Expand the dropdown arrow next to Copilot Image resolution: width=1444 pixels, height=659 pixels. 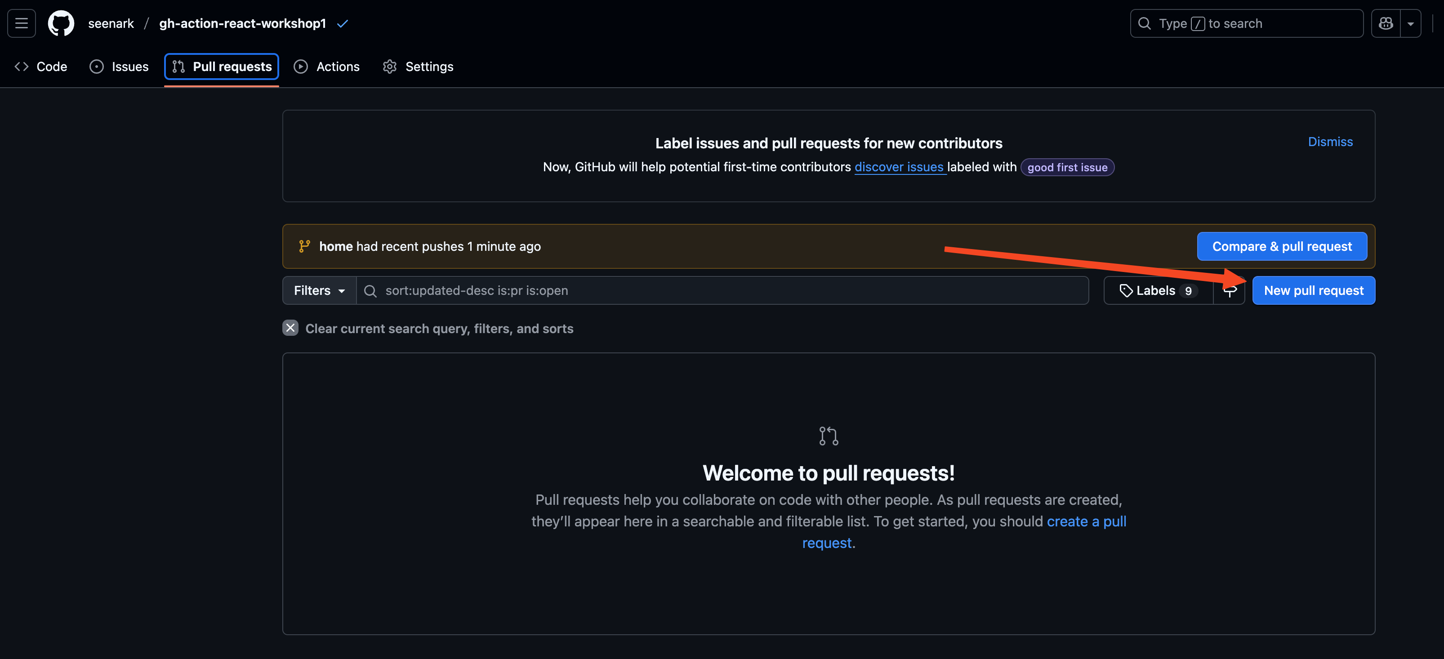point(1410,23)
